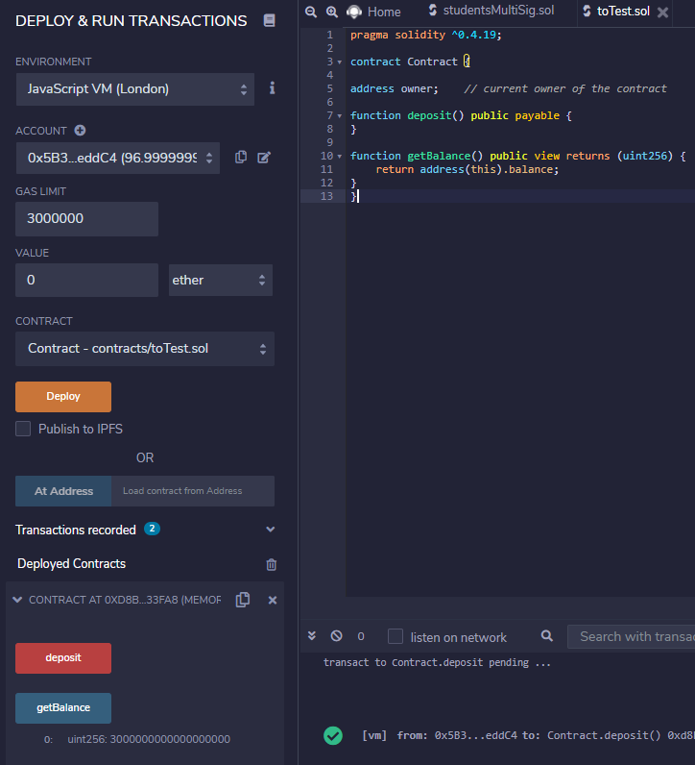Screen dimensions: 695x765
Task: Zoom in the editor font
Action: tap(332, 12)
